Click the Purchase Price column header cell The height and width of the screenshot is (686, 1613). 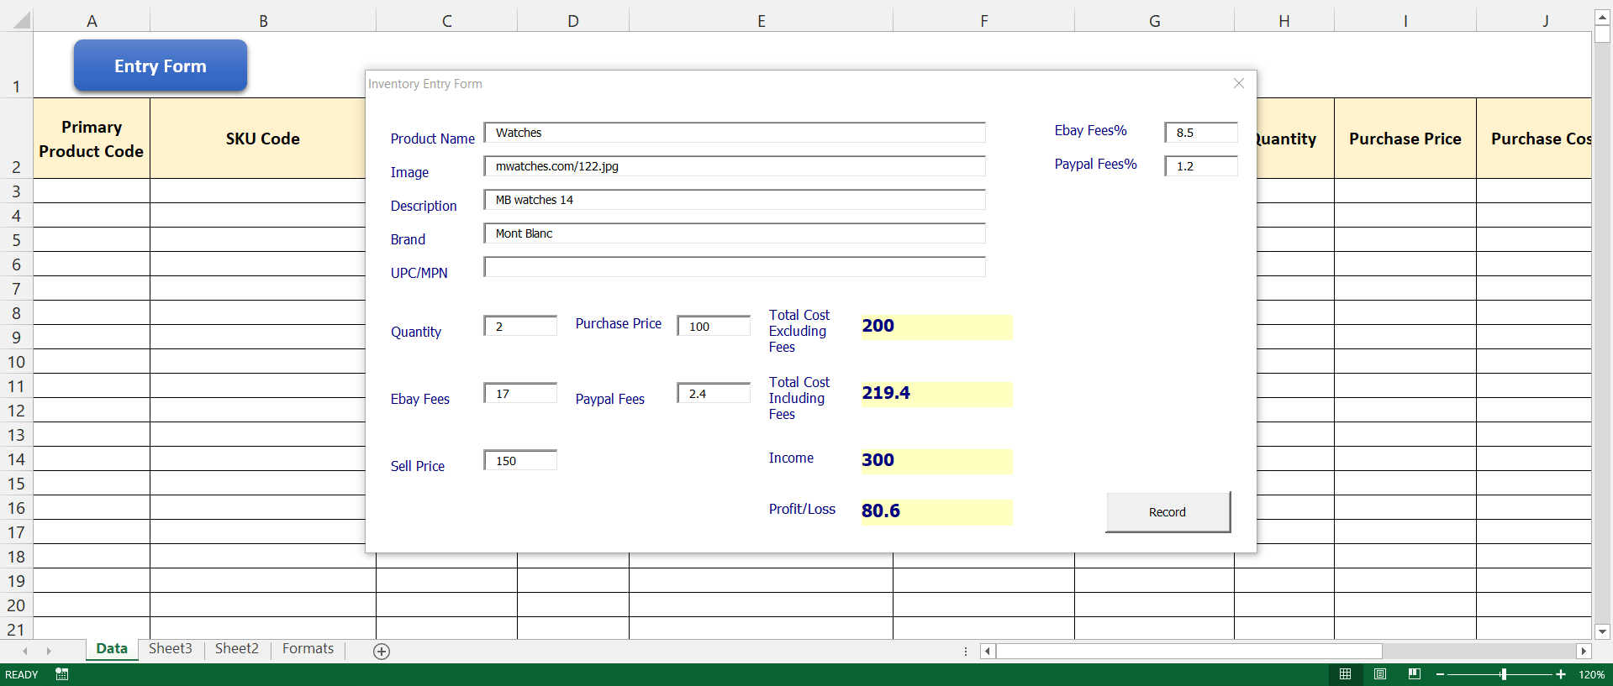[1405, 139]
